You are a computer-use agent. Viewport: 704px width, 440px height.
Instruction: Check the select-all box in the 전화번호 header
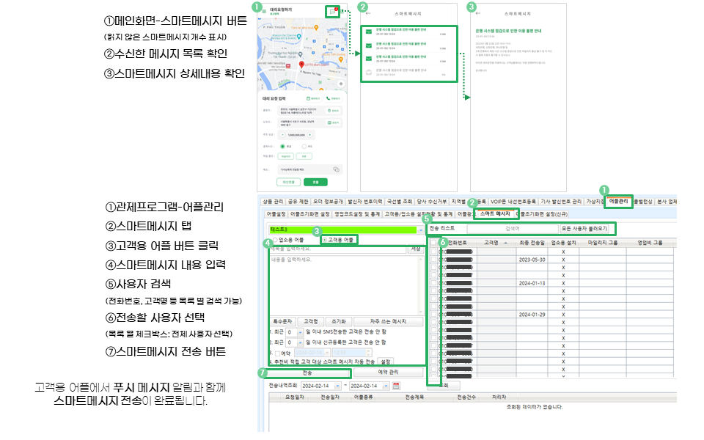click(433, 241)
